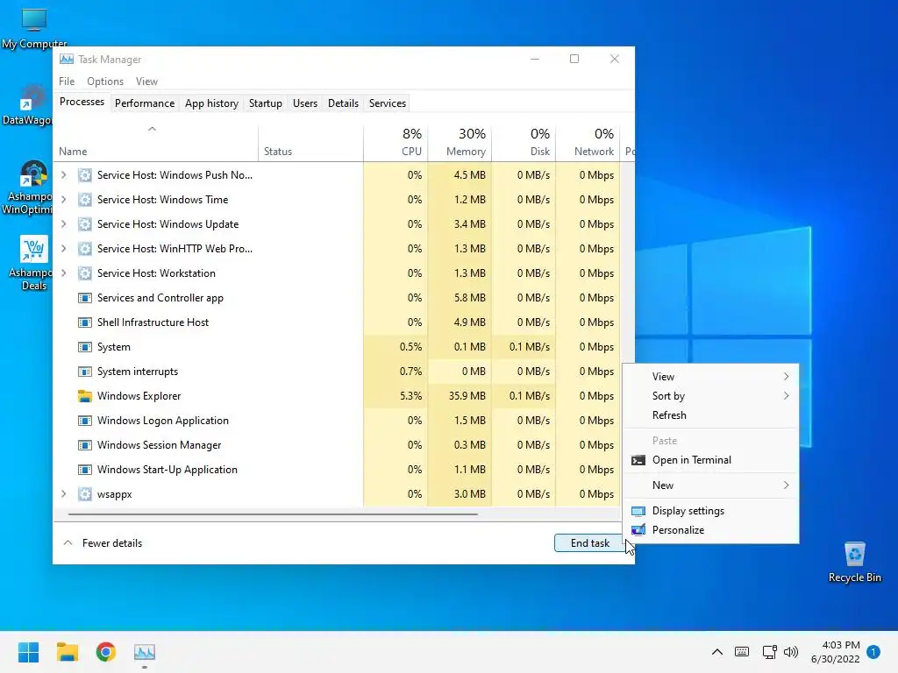Expand Service Host: Windows Time row
This screenshot has width=898, height=673.
click(64, 200)
